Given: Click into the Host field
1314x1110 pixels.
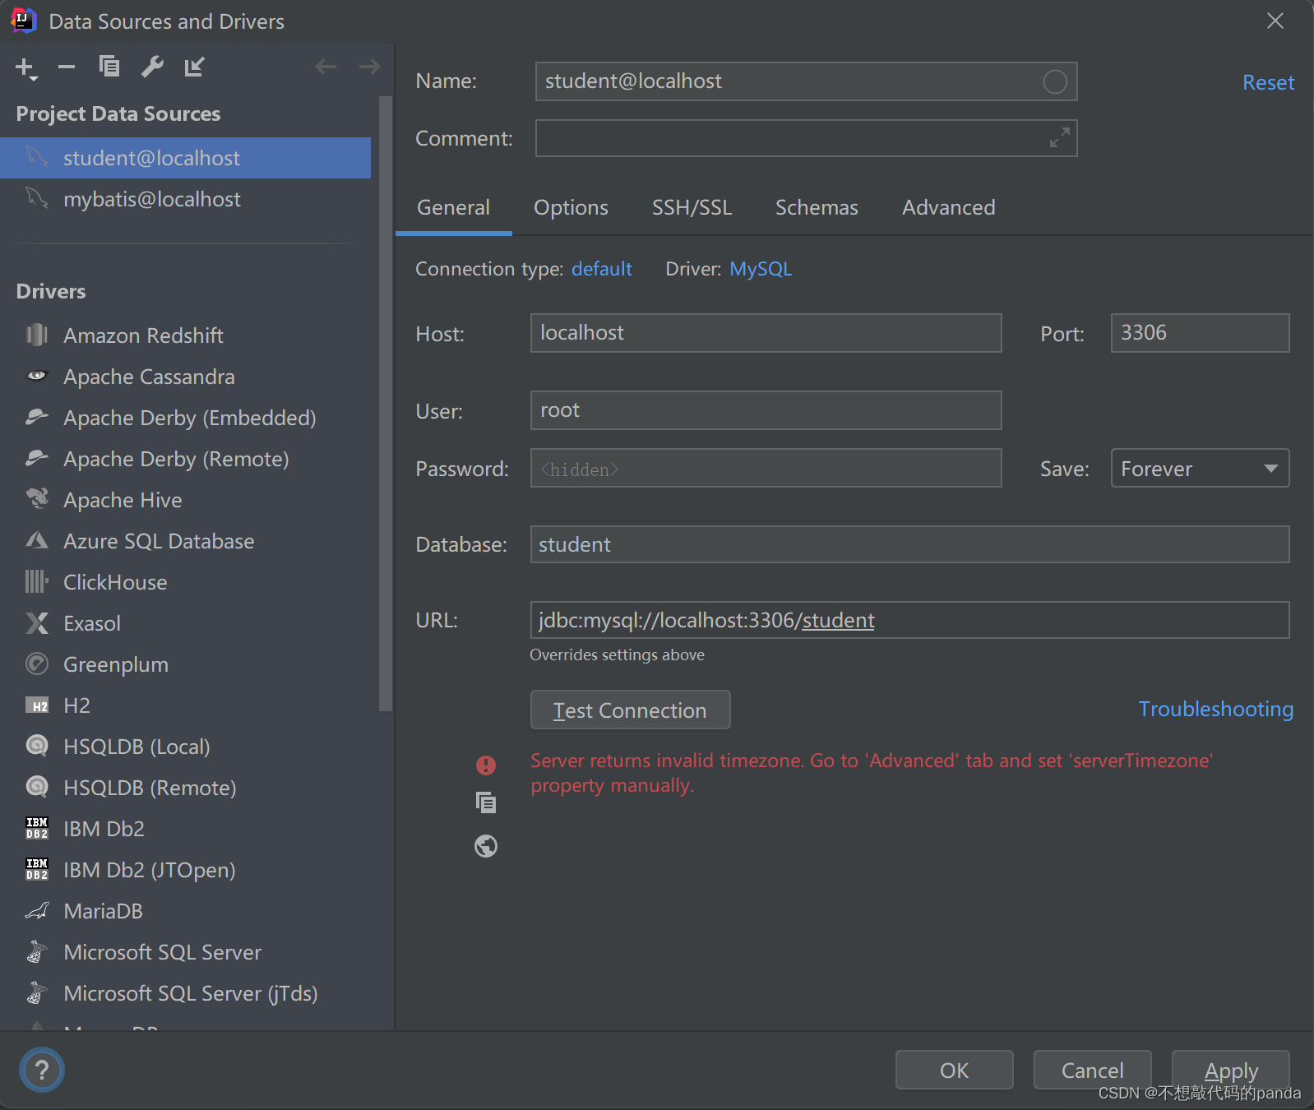Looking at the screenshot, I should tap(766, 333).
